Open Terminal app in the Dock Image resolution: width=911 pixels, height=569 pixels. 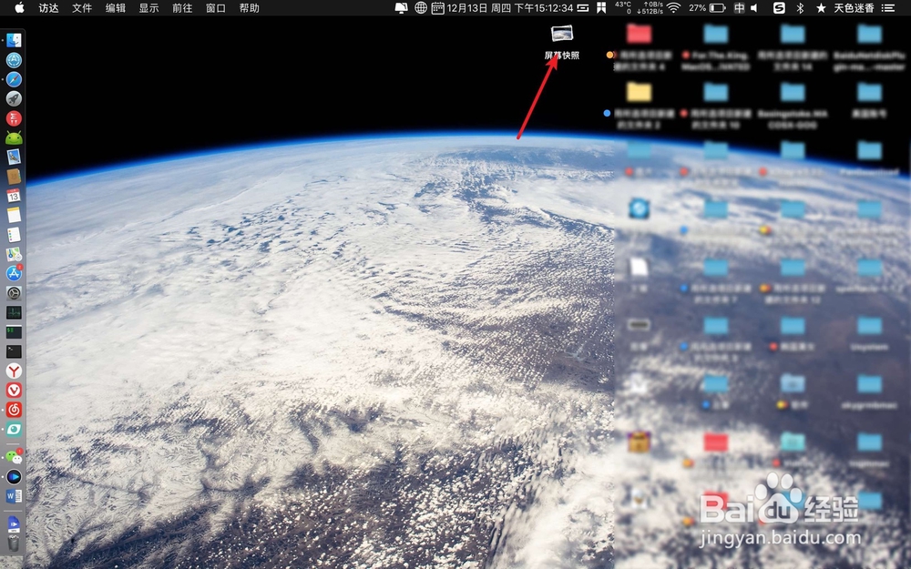(x=14, y=351)
